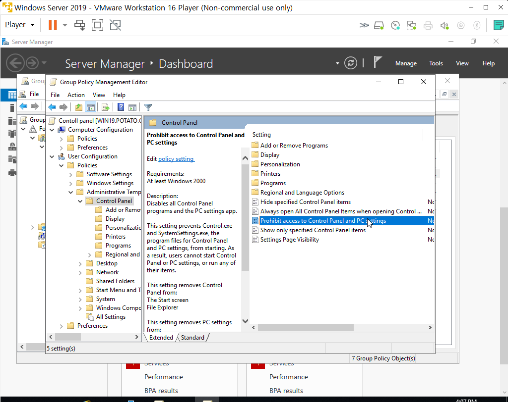Open Add or Remove Programs folder in settings list
The height and width of the screenshot is (402, 508).
tap(294, 146)
